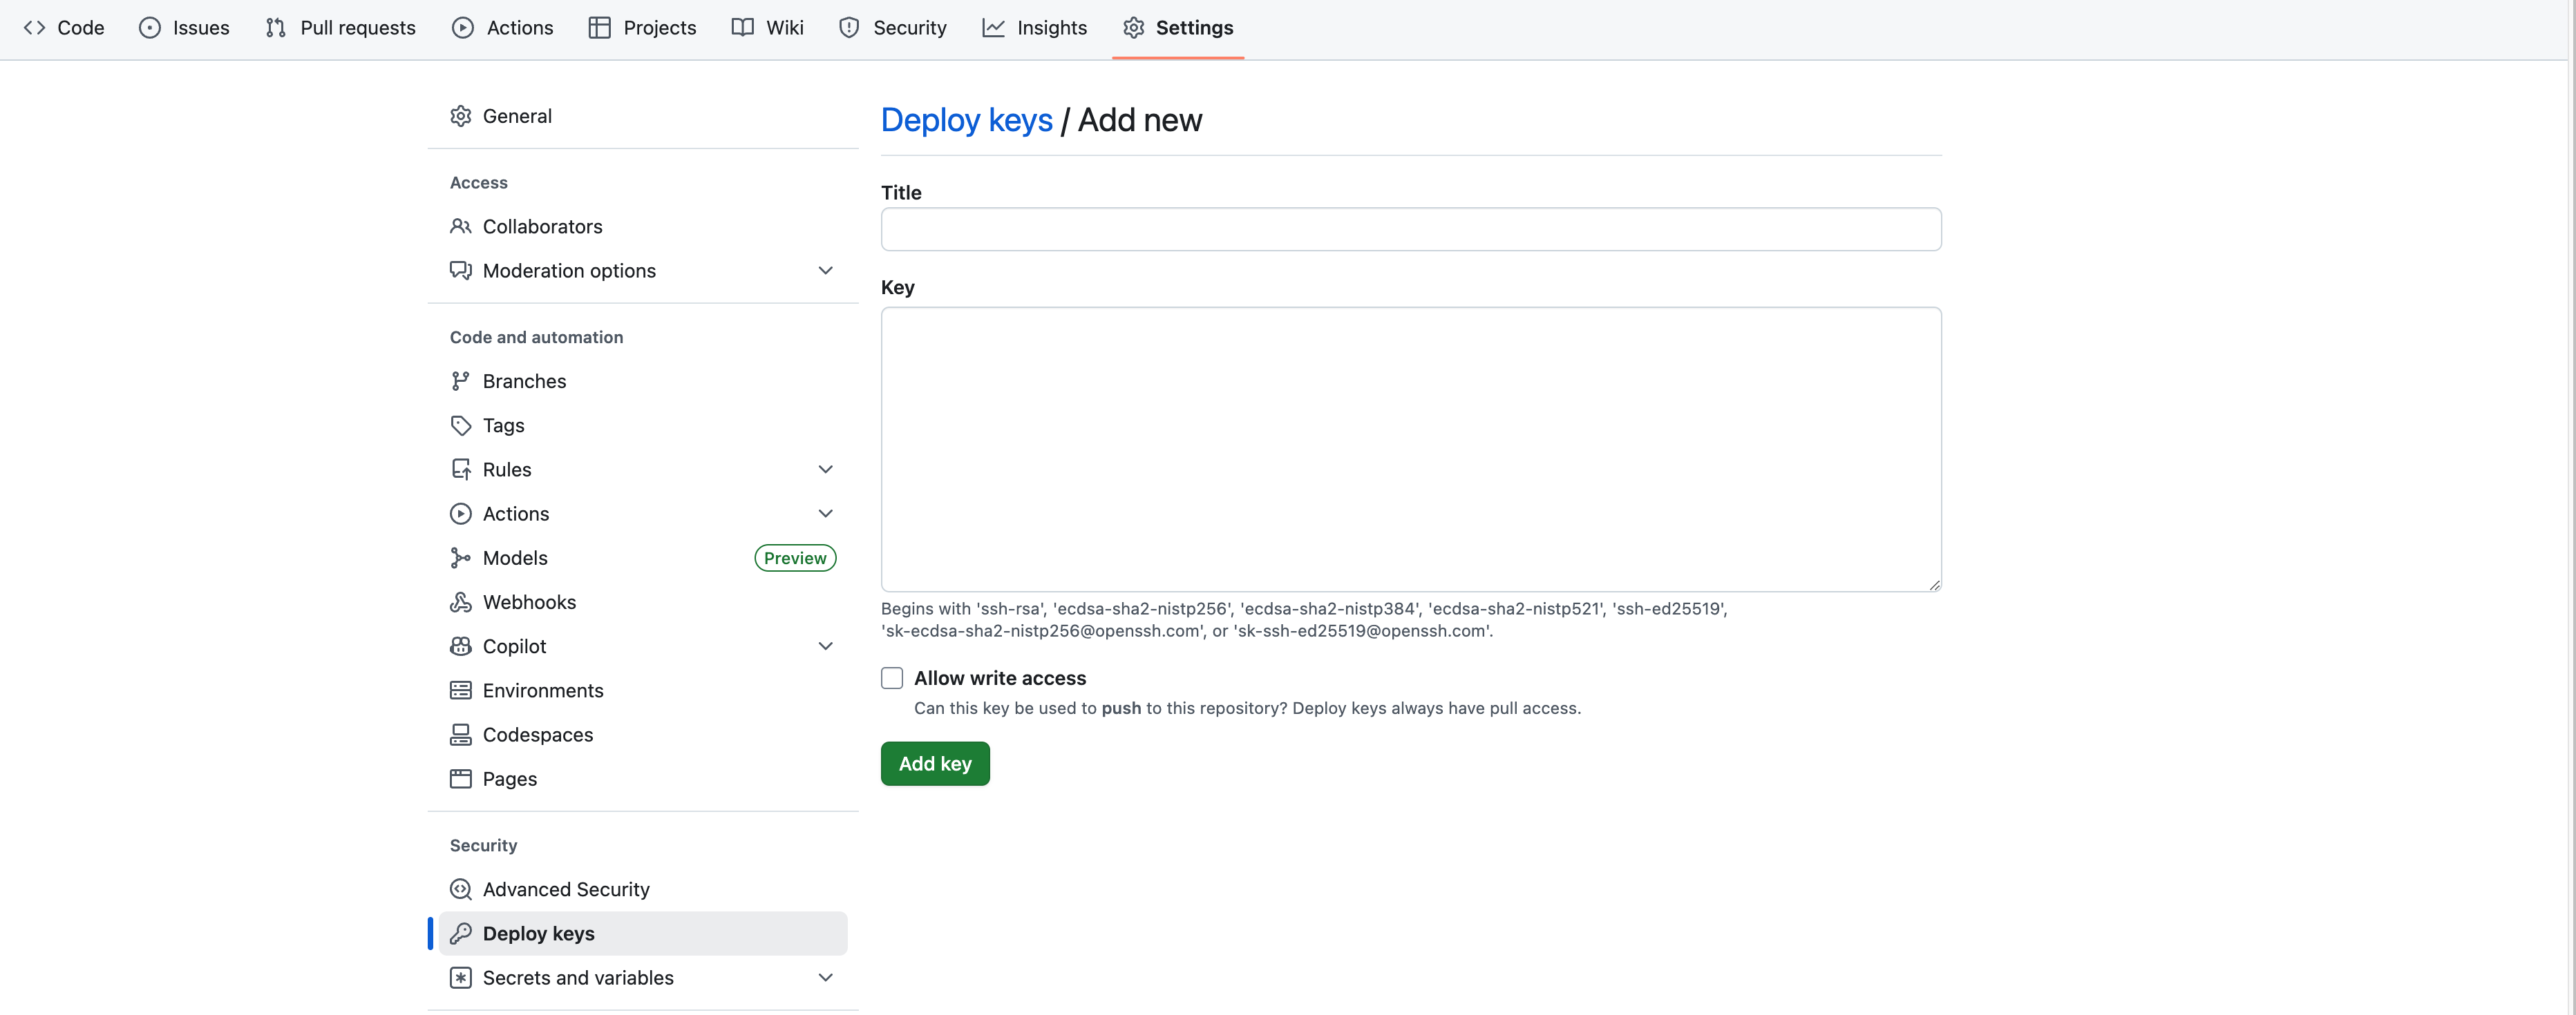Viewport: 2576px width, 1015px height.
Task: Click the Models icon in sidebar
Action: (x=460, y=559)
